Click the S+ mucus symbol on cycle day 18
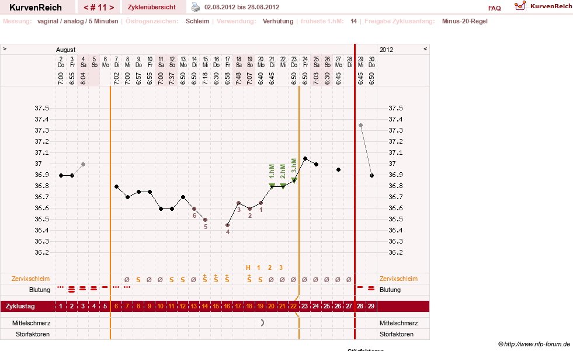 tap(249, 279)
